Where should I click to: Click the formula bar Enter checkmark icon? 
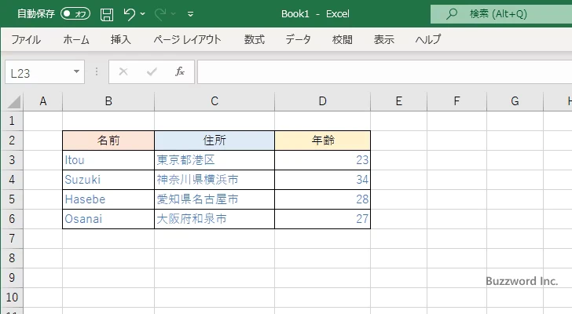click(152, 71)
